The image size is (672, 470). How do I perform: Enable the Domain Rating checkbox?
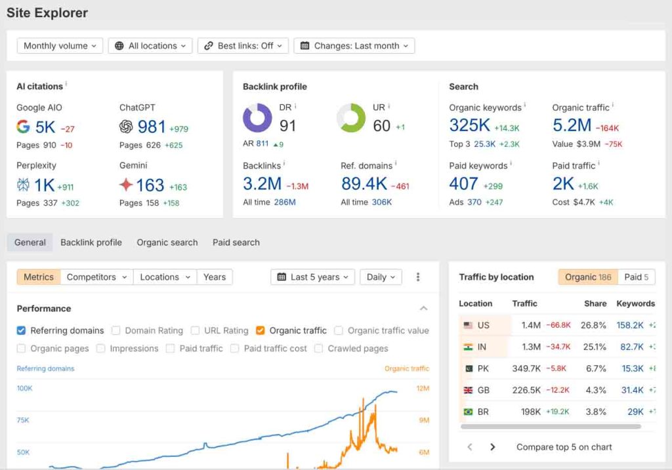pos(116,330)
